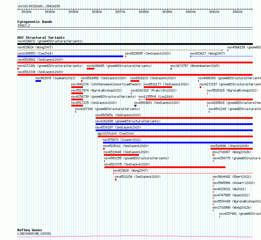Open the nsv4272381 gnomAD variant label
Screen dimensions: 261x240
(50, 66)
